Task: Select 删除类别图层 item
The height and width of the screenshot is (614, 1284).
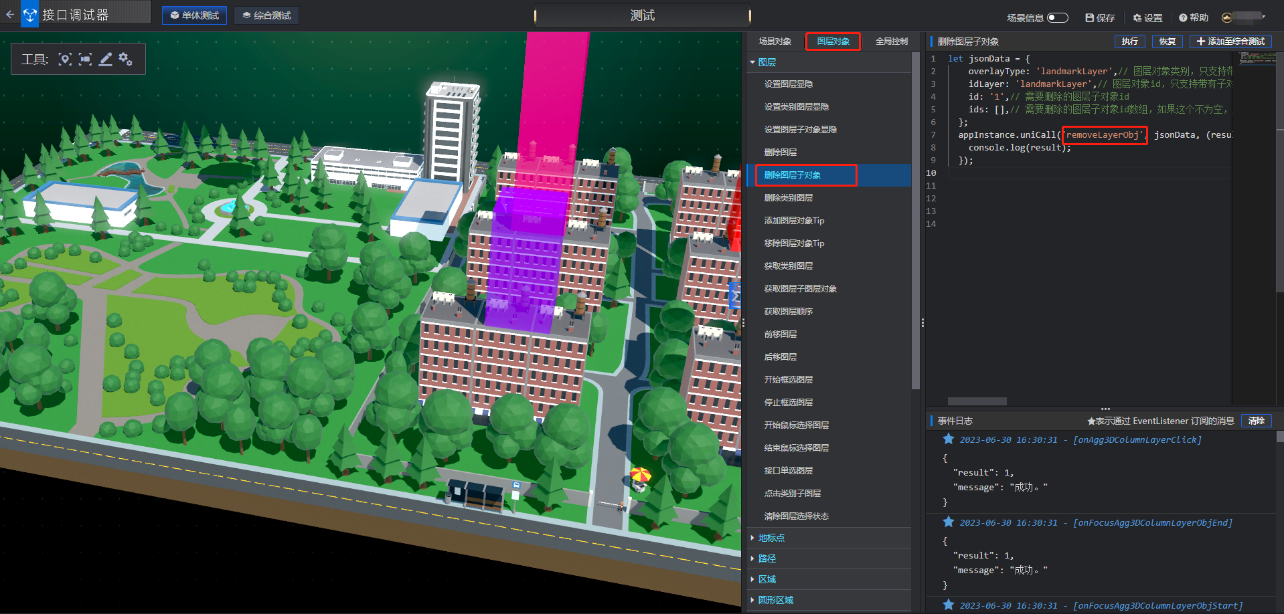Action: [829, 198]
